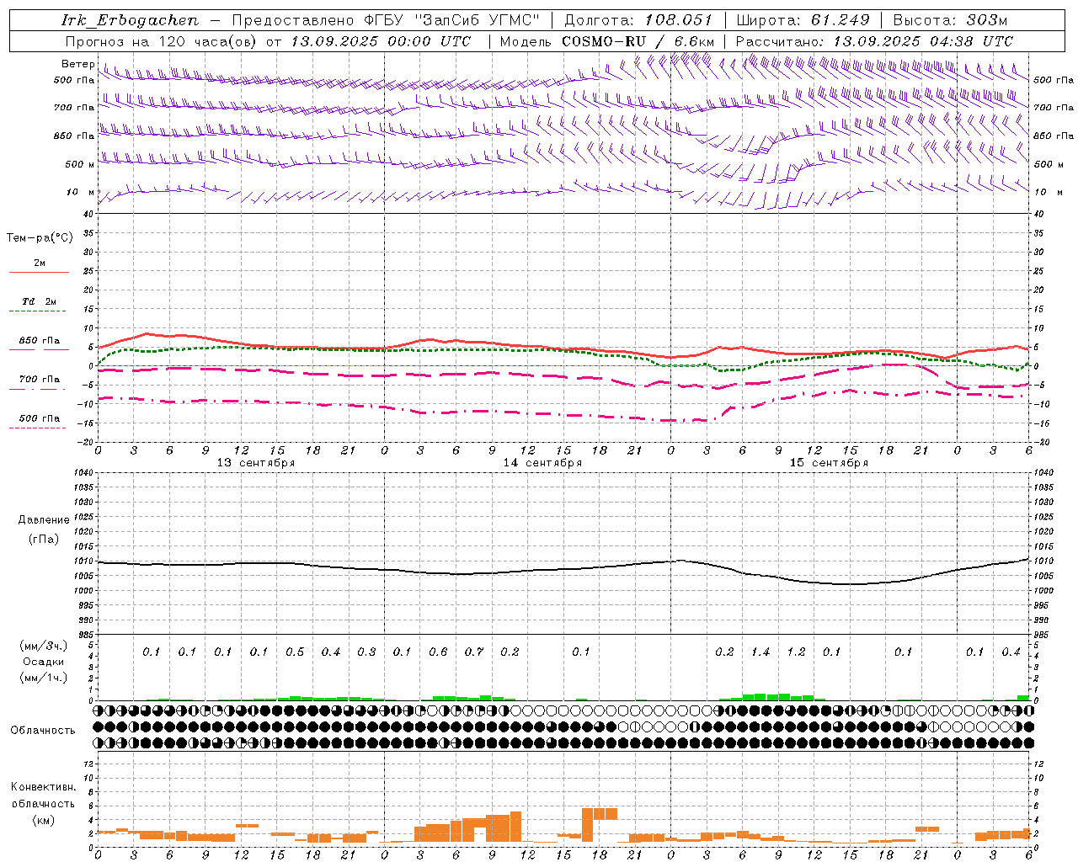Click the 'Облачность' cloudiness label
The height and width of the screenshot is (862, 1078).
coord(43,730)
